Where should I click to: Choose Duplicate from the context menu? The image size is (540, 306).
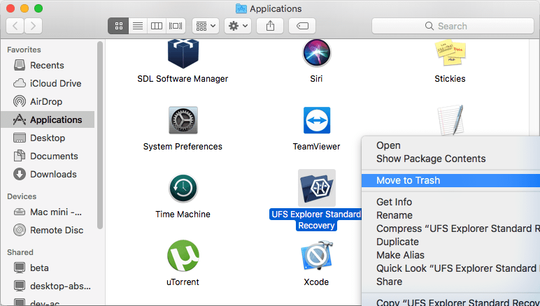pos(450,242)
